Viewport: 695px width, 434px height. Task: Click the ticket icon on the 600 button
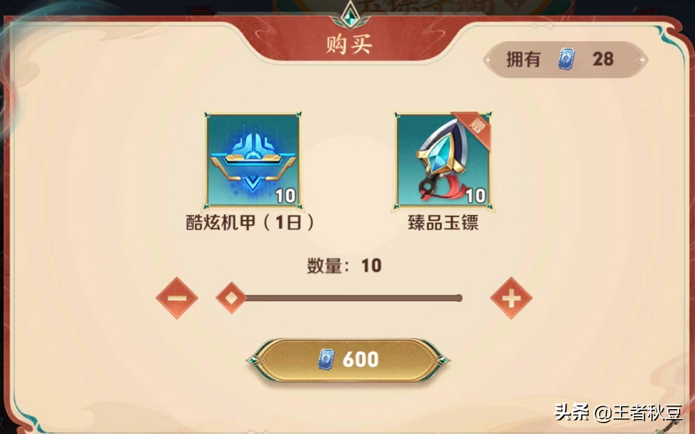coord(326,359)
